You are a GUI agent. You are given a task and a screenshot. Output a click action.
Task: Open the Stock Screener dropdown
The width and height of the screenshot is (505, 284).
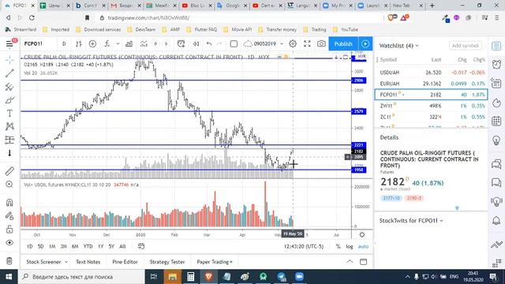[x=47, y=262]
